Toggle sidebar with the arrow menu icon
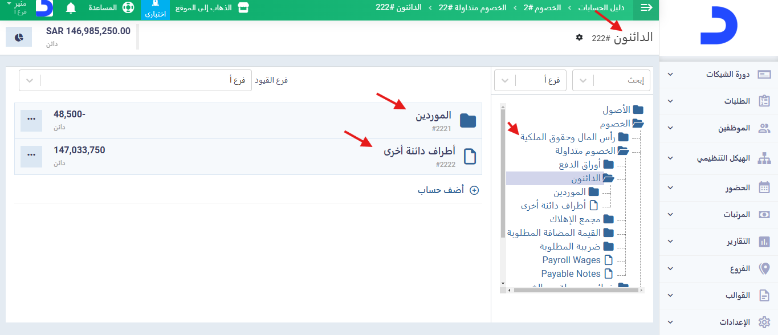This screenshot has width=778, height=335. [646, 8]
